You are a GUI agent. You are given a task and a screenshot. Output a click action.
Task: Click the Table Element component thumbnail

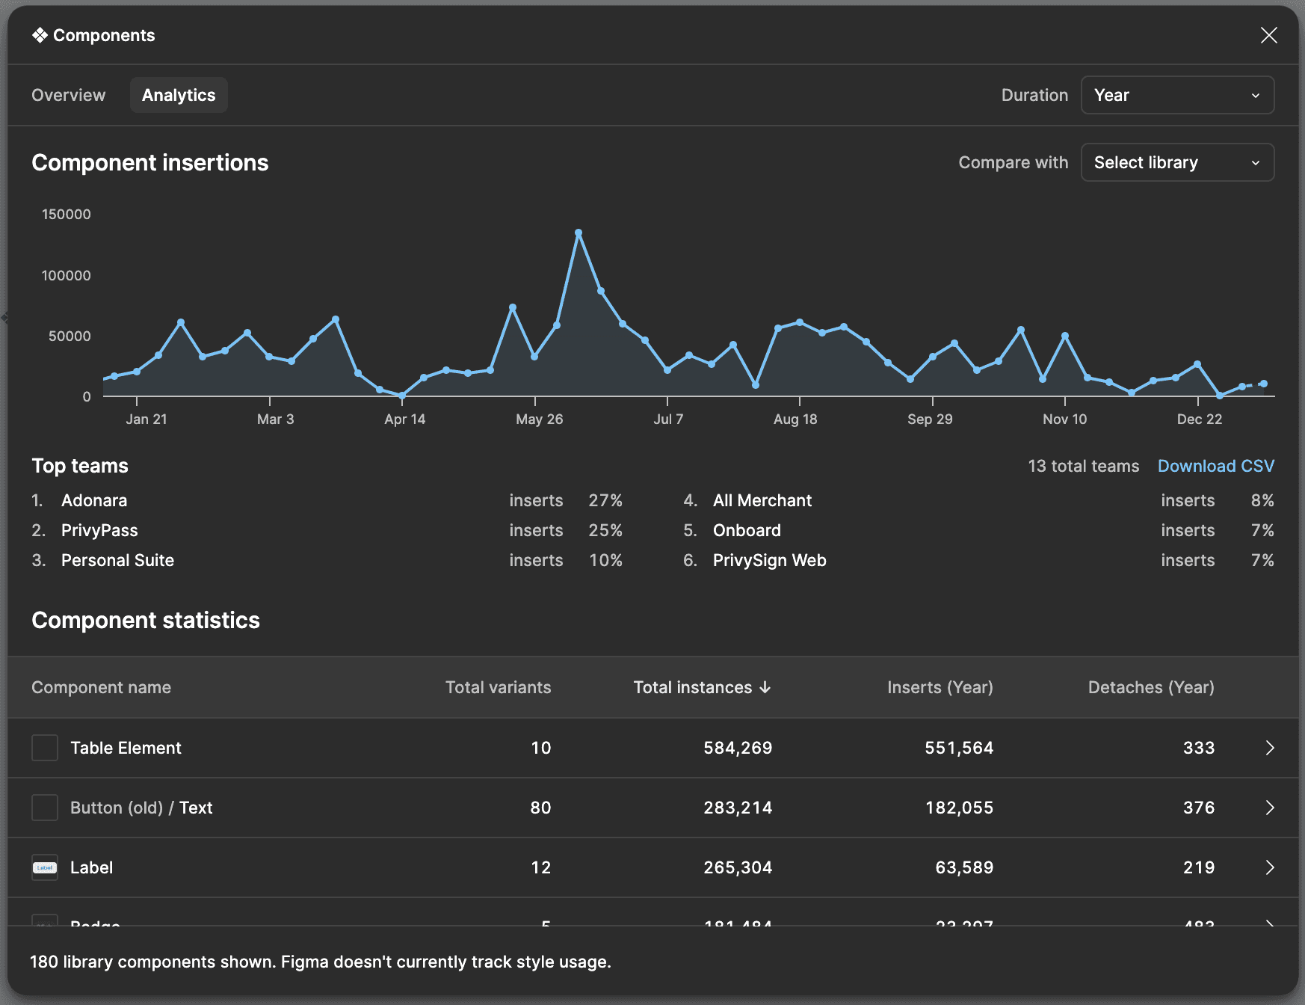(45, 748)
